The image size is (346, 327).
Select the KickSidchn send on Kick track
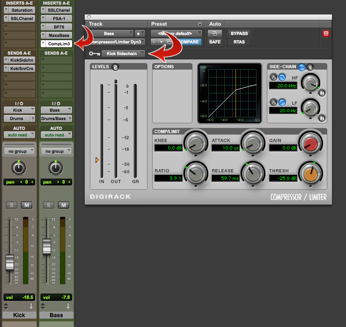[x=19, y=60]
